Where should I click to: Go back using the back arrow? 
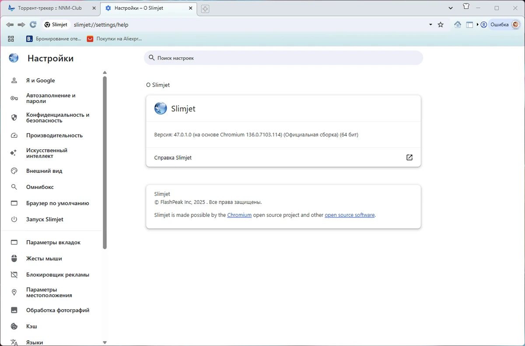coord(10,24)
